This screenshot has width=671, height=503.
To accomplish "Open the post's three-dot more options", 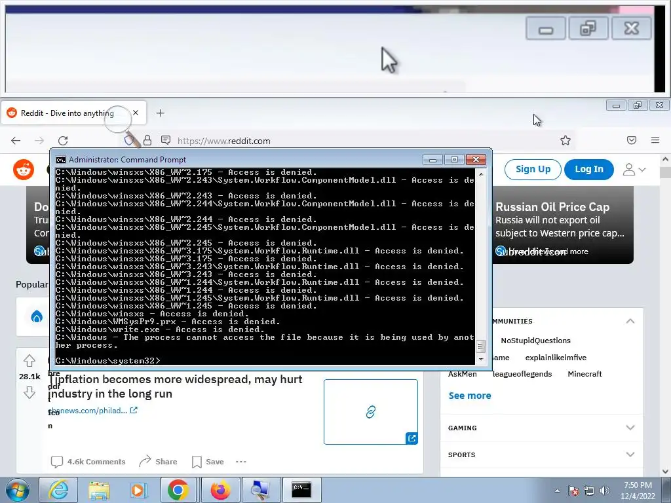I will pos(241,462).
